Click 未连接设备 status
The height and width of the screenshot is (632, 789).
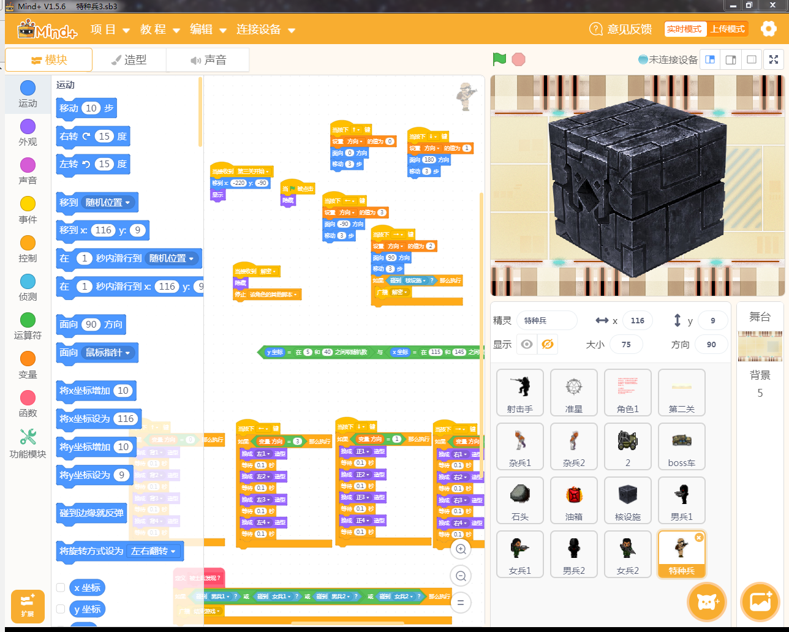click(x=668, y=59)
